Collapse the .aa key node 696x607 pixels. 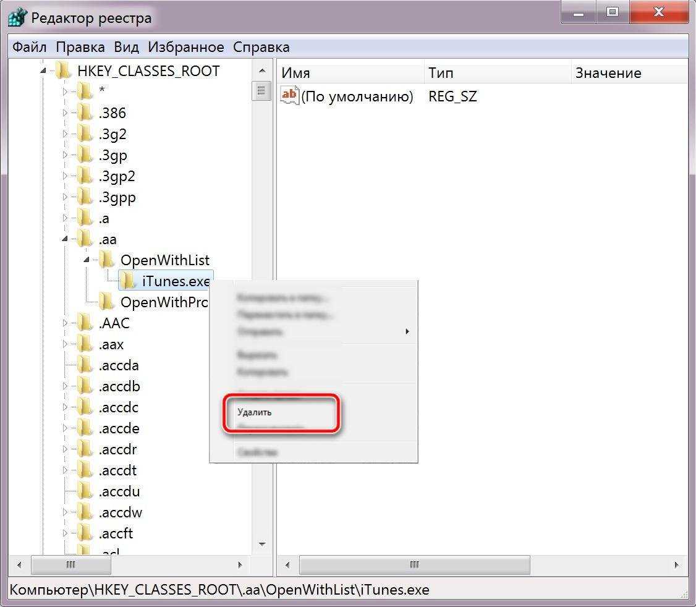tap(66, 239)
